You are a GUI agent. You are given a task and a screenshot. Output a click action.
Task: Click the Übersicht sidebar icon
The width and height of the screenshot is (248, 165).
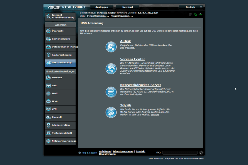[48, 31]
